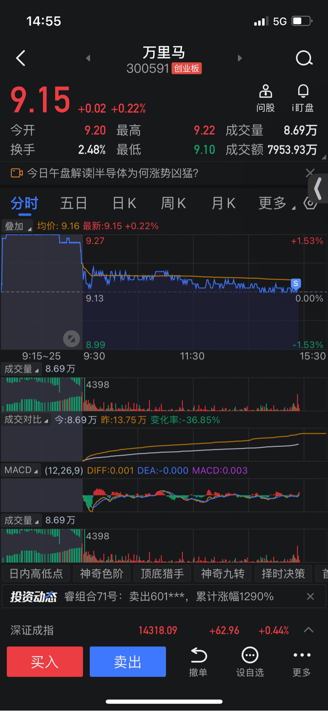Open the search magnifier icon
The height and width of the screenshot is (711, 328).
(x=304, y=58)
